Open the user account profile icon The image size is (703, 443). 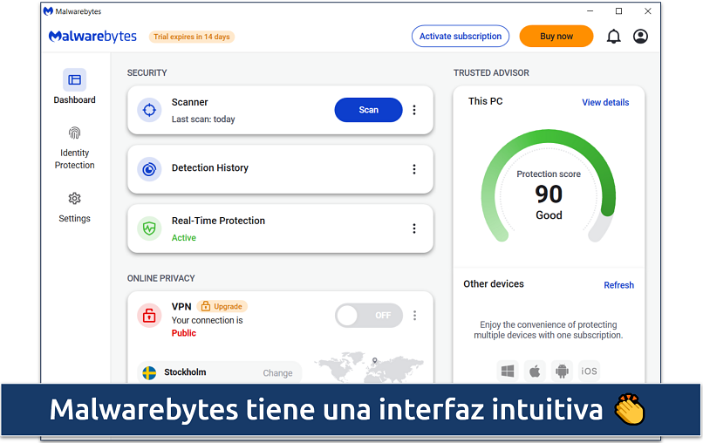pyautogui.click(x=641, y=37)
